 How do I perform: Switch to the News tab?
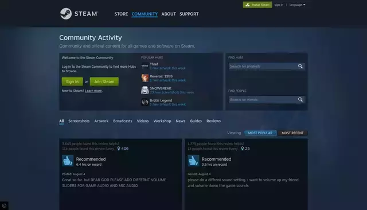coord(181,121)
